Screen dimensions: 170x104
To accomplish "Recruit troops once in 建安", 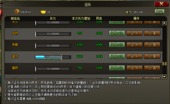I will 134,56.
